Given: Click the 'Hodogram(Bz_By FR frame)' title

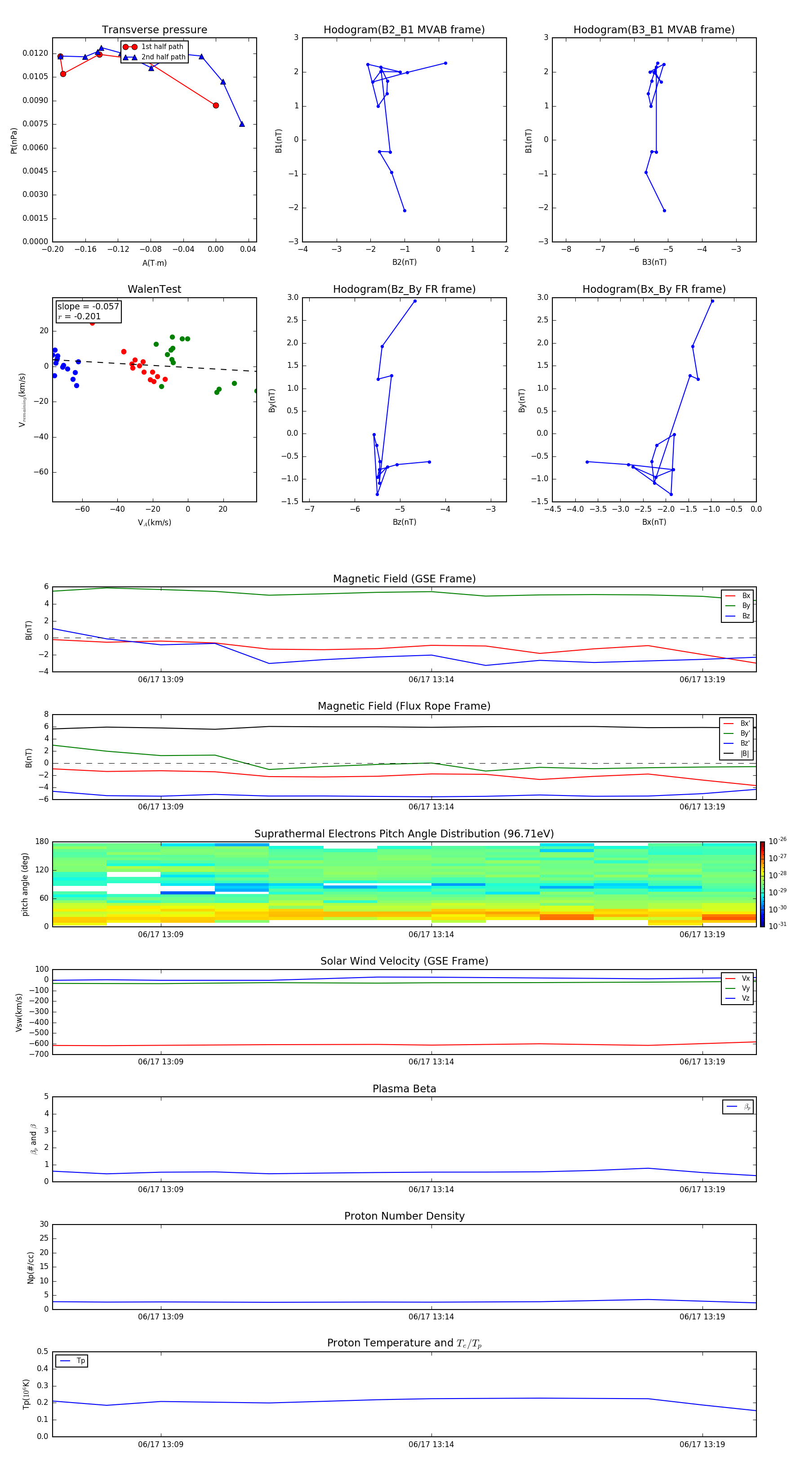Looking at the screenshot, I should (x=404, y=289).
